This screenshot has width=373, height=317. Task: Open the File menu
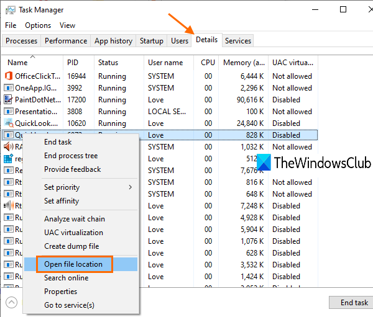coord(11,25)
